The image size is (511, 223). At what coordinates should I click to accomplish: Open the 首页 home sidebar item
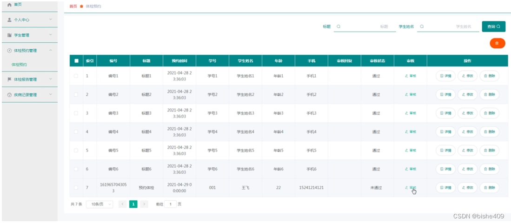(30, 5)
